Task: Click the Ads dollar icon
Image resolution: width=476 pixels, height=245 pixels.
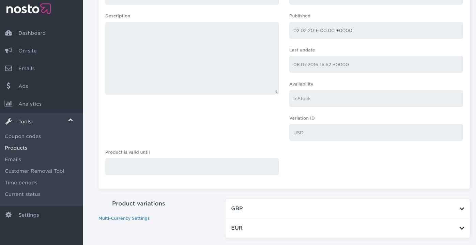Action: click(x=9, y=86)
